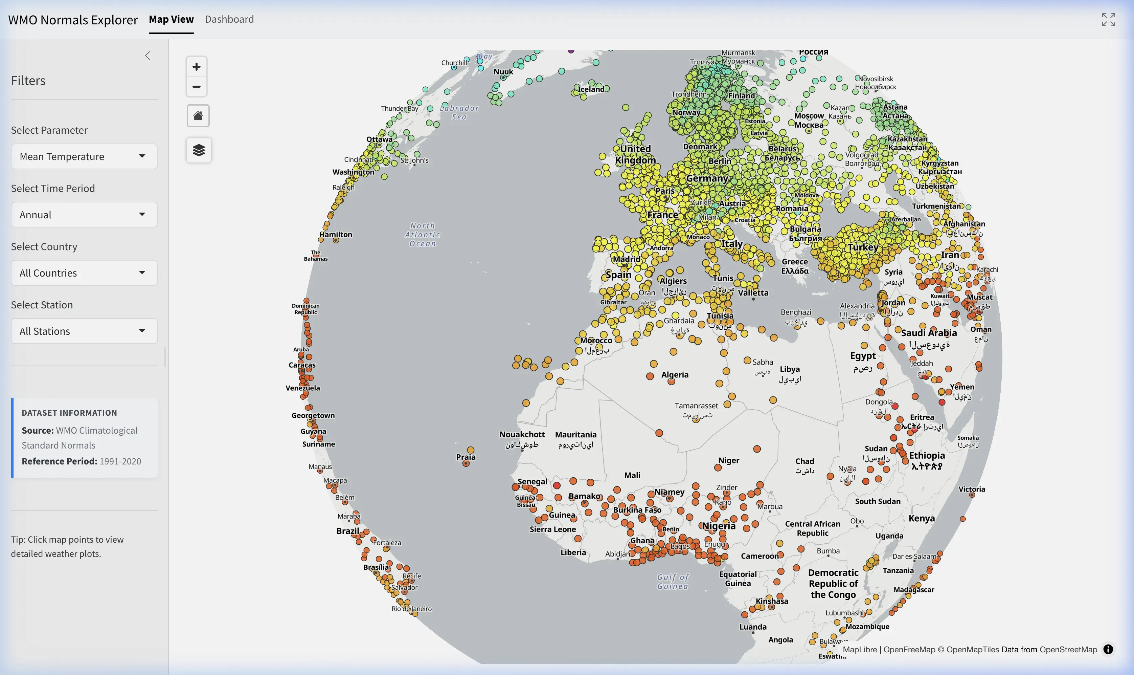
Task: Open the WMO Normals Explorer app title
Action: (73, 20)
